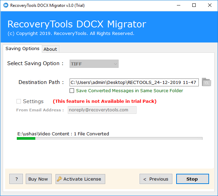Click the RecoveryTools DOCX Migrator banner heading
218x196 pixels.
coord(77,24)
